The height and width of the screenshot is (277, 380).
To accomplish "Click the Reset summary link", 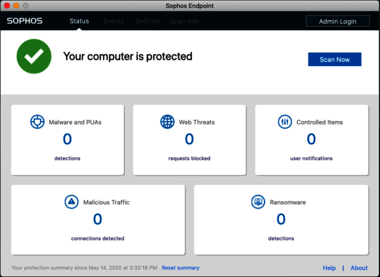I will pyautogui.click(x=180, y=268).
